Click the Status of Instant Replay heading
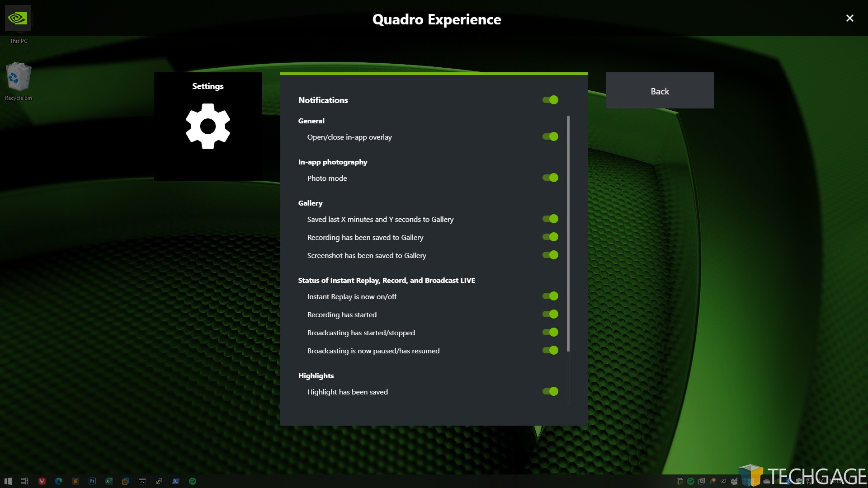 pos(387,280)
